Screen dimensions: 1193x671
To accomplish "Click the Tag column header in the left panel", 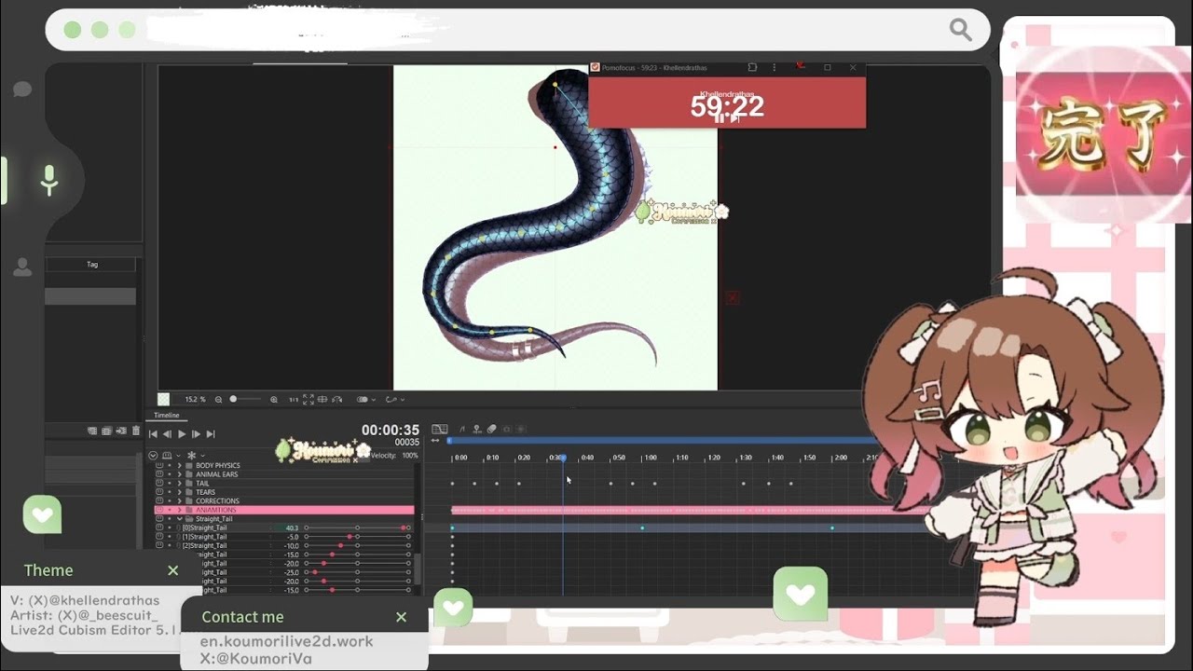I will click(92, 265).
